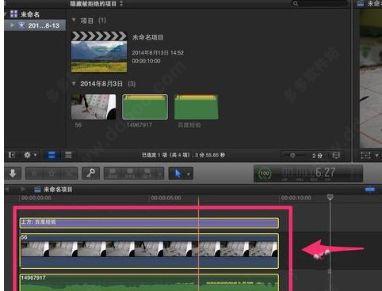Click the timeline history back arrow
Viewport: 382px width, 291px height.
[x=7, y=189]
